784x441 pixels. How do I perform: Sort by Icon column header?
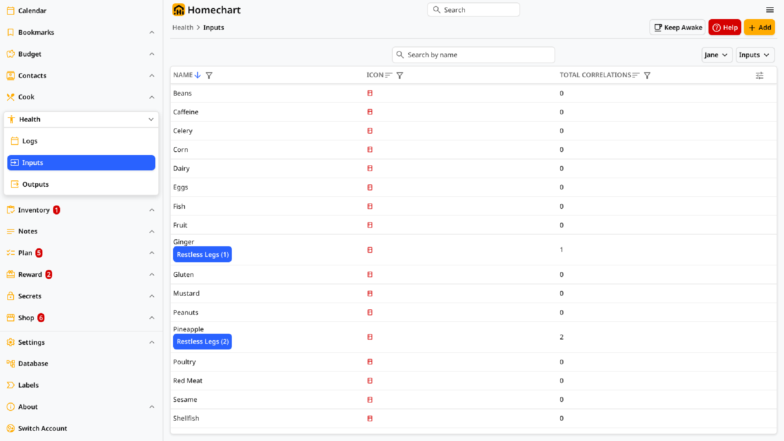coord(379,75)
